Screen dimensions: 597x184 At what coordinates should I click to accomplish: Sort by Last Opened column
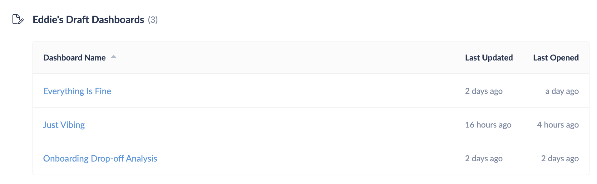point(555,58)
